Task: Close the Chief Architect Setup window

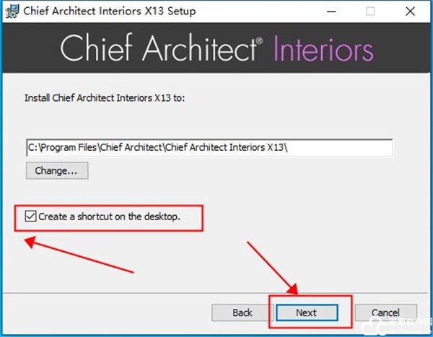Action: coord(409,12)
